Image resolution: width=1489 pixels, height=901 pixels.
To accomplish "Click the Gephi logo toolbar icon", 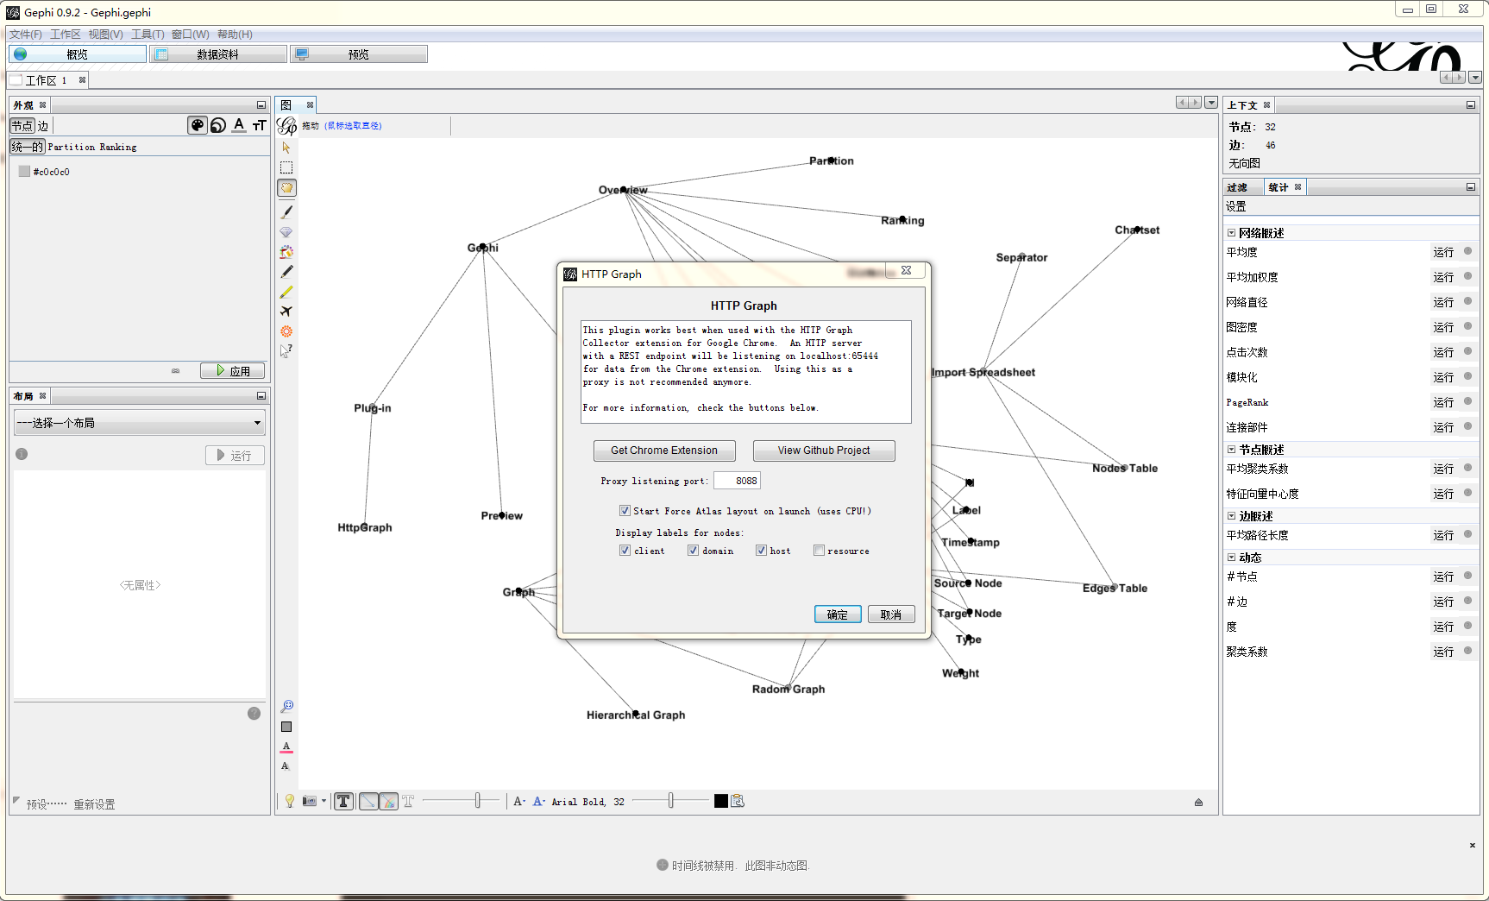I will 287,125.
